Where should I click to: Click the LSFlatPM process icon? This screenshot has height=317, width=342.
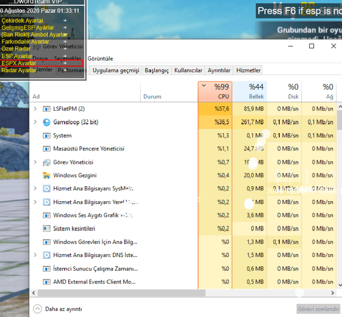[46, 109]
